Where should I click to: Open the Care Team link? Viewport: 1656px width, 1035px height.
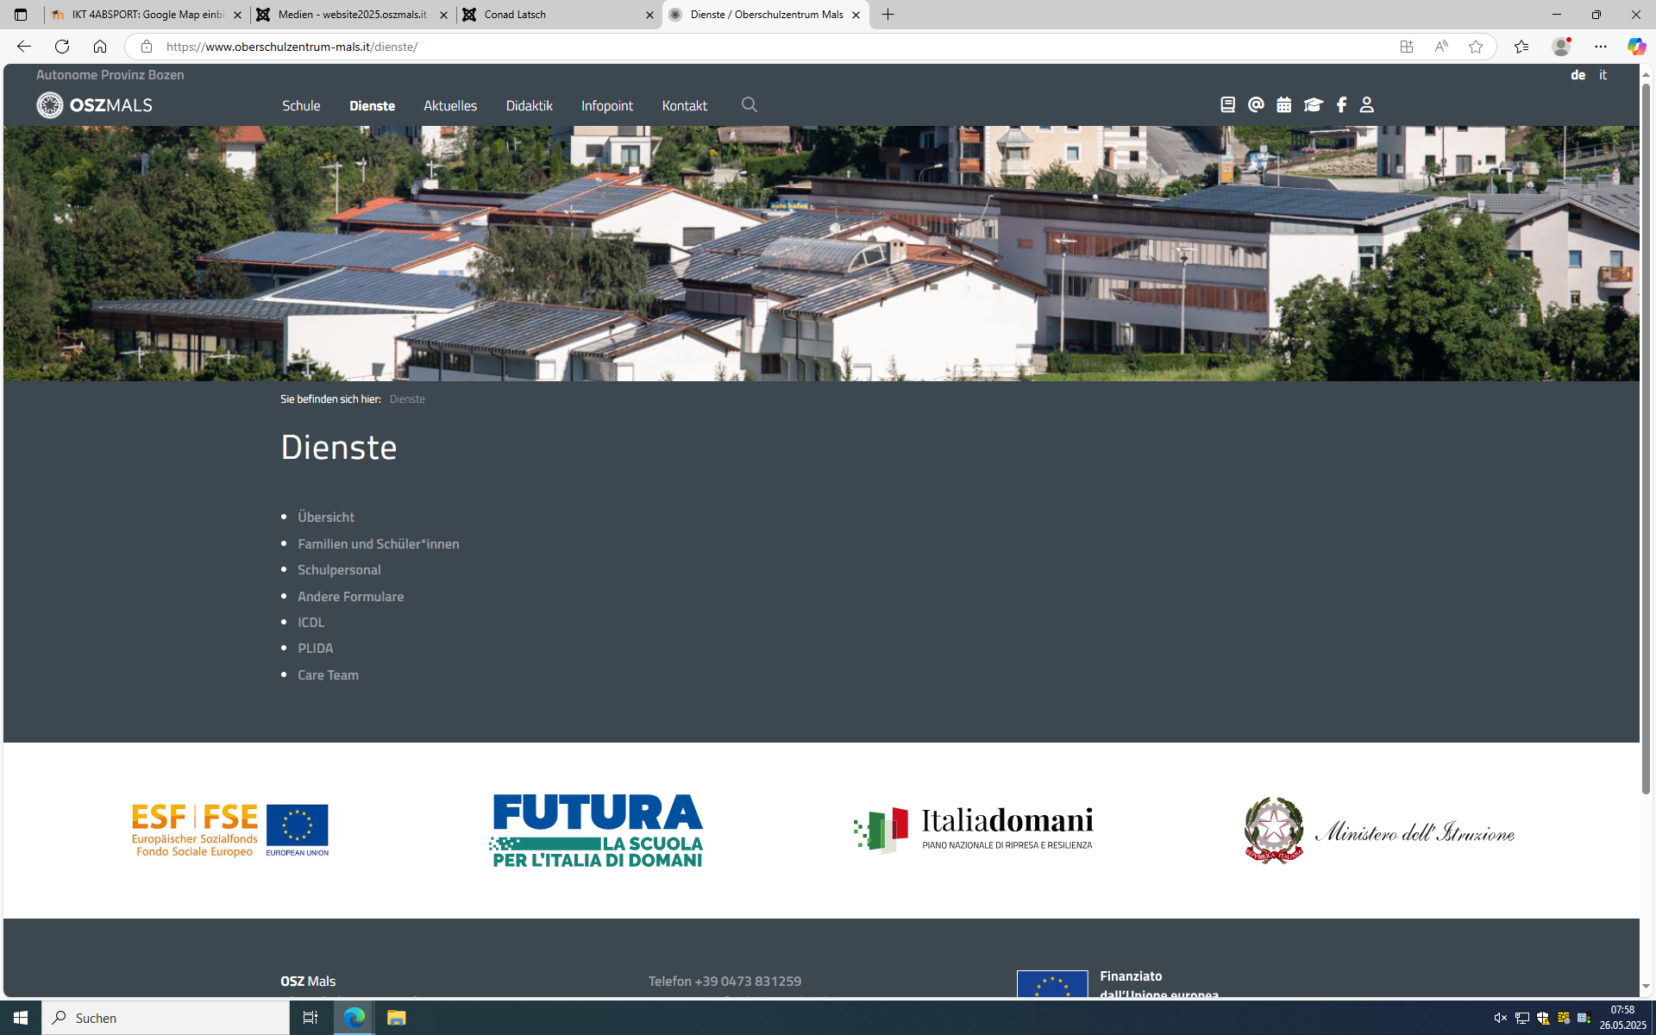tap(328, 674)
